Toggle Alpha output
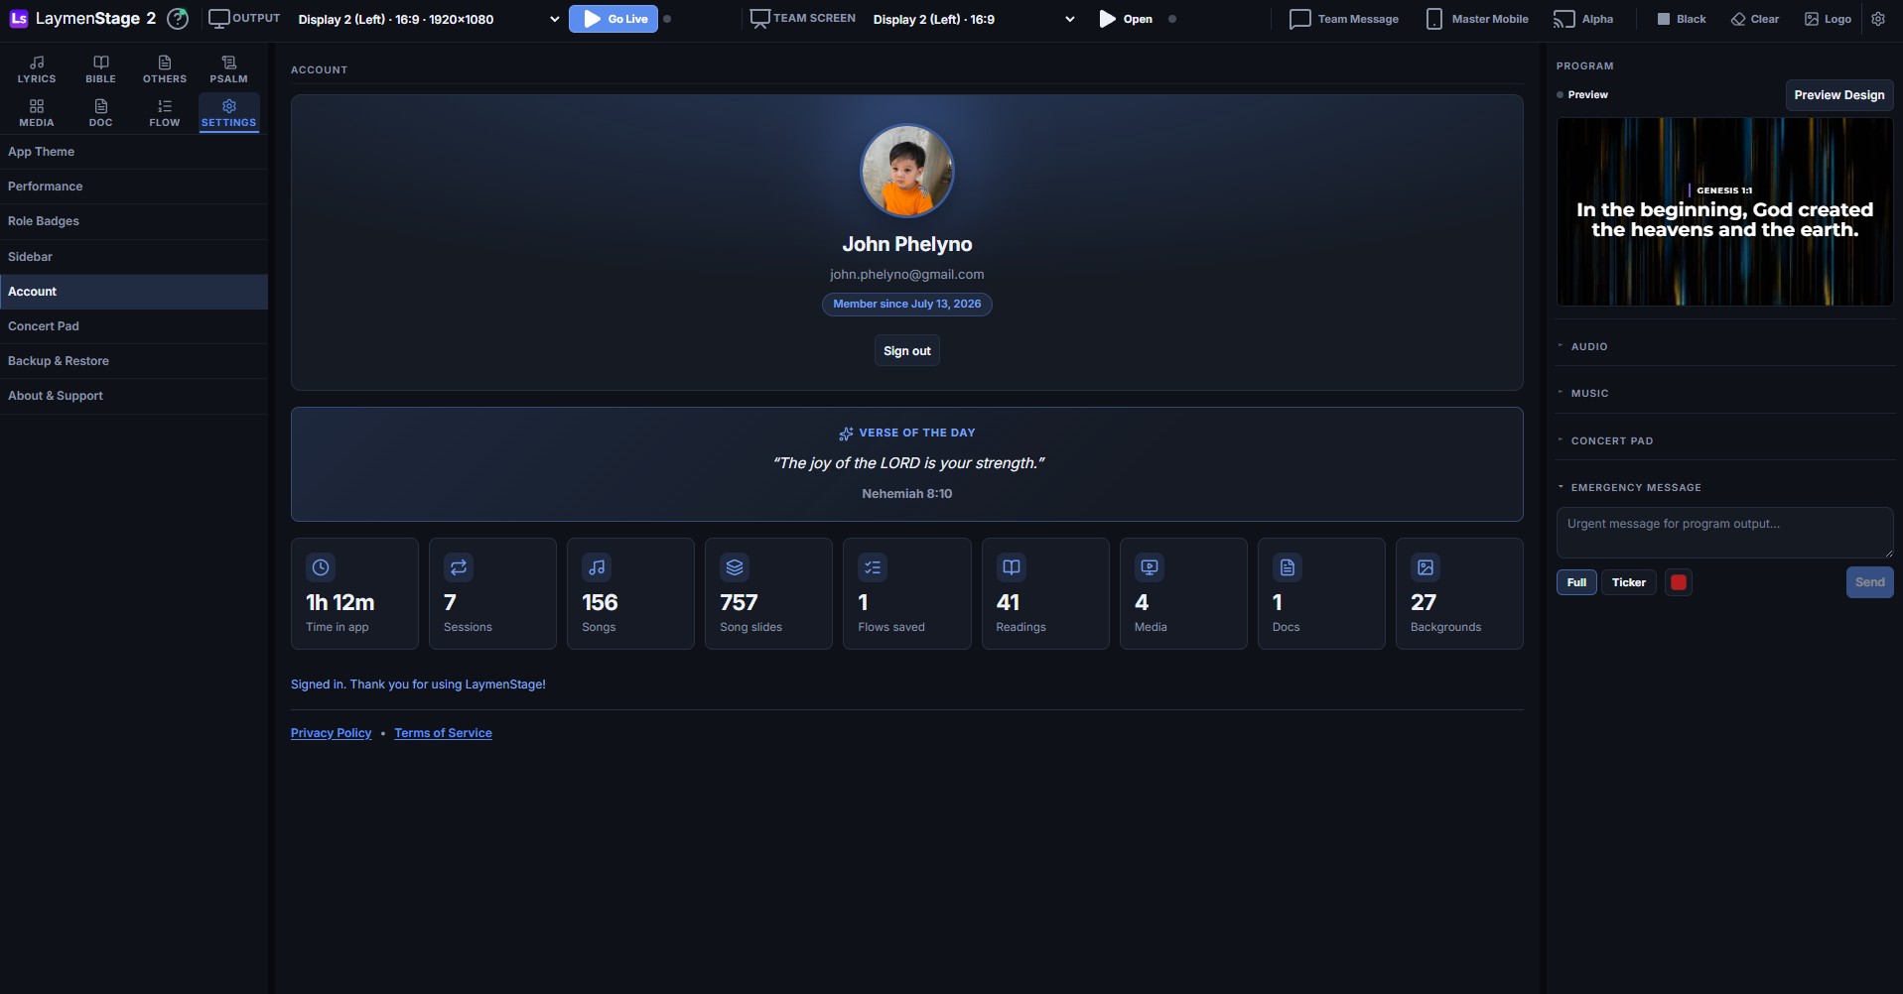The image size is (1903, 994). point(1583,19)
